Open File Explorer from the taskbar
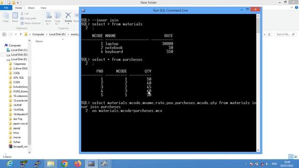 pos(51,164)
